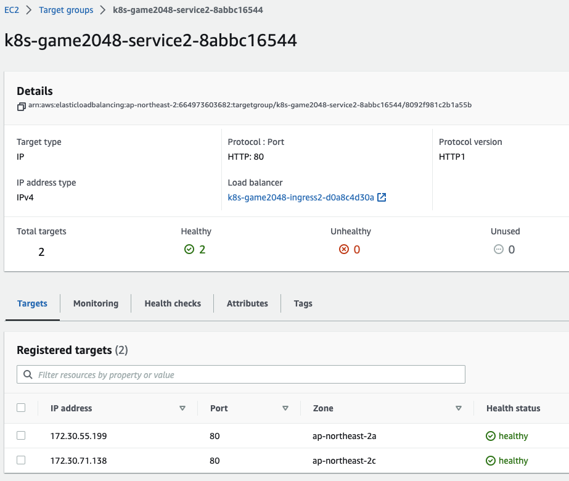Screen dimensions: 569x481
Task: Select the checkbox for target 172.30.71.138
Action: pos(21,460)
